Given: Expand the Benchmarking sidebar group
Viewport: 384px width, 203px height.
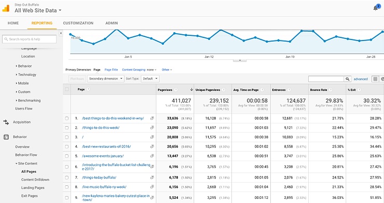Looking at the screenshot, I should tap(28, 100).
